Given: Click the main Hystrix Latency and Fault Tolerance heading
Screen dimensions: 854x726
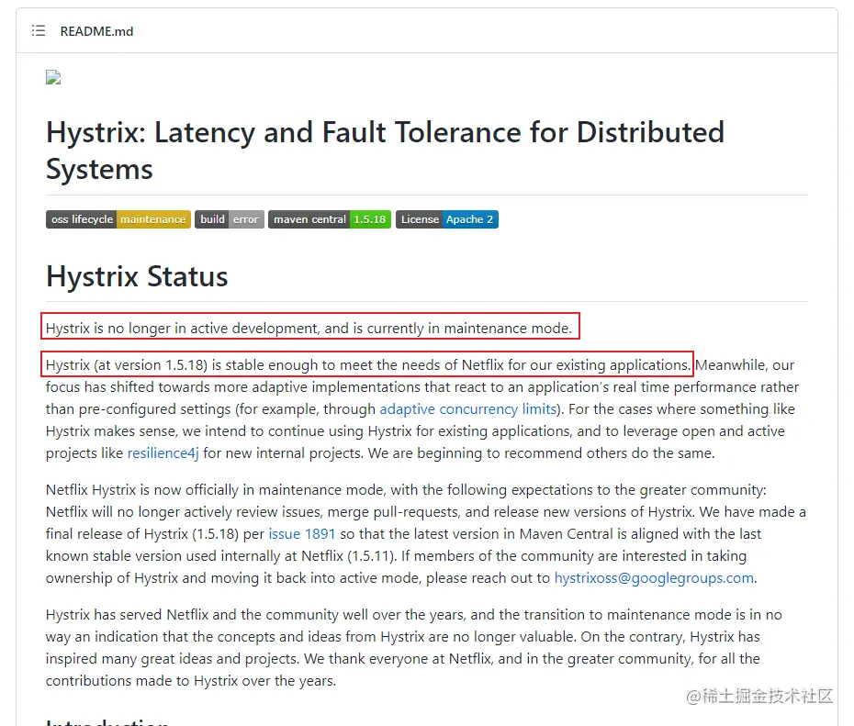Looking at the screenshot, I should 385,151.
